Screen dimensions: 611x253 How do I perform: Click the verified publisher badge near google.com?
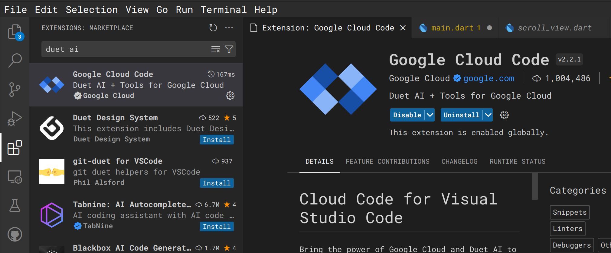click(457, 78)
